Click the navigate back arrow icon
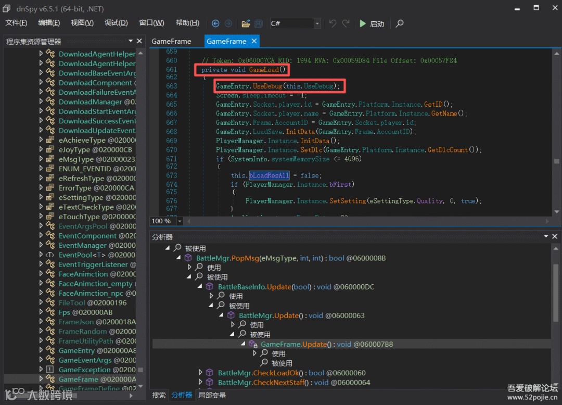This screenshot has height=405, width=562. (x=215, y=23)
